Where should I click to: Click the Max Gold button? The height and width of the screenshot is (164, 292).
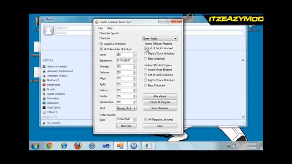[x=126, y=126]
